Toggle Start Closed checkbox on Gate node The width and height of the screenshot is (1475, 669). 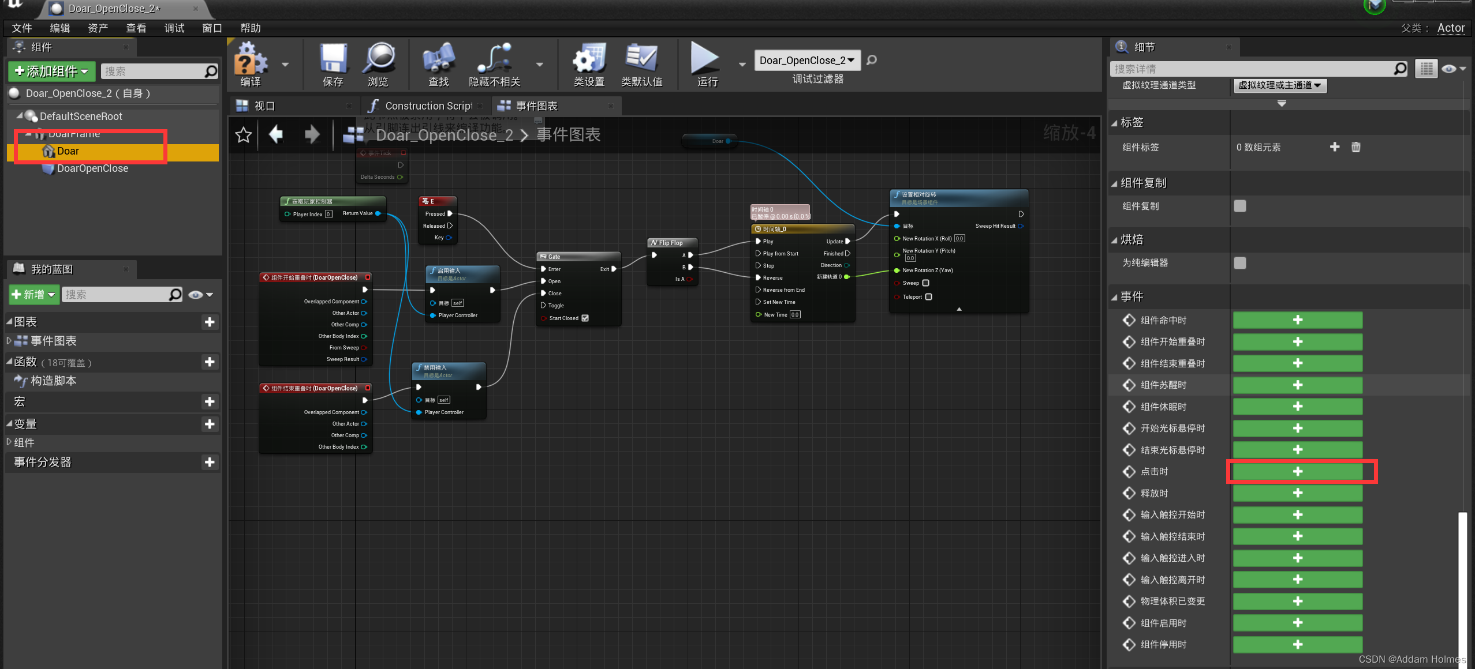pyautogui.click(x=585, y=318)
